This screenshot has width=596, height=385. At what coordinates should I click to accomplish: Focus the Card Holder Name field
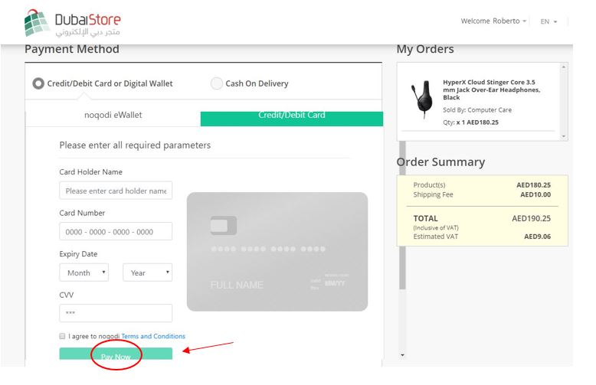coord(116,191)
